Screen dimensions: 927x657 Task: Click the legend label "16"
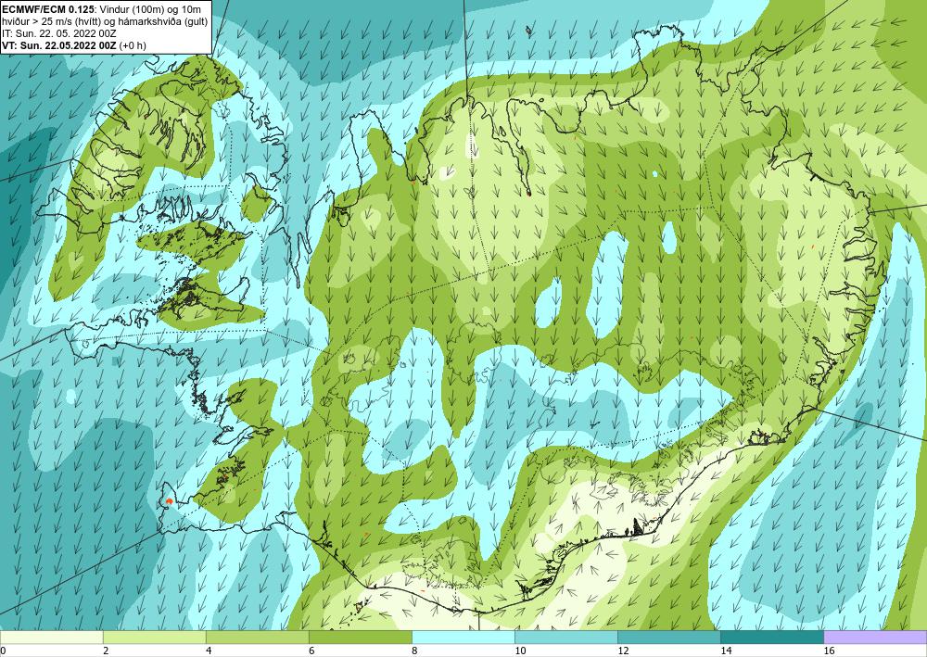[829, 651]
